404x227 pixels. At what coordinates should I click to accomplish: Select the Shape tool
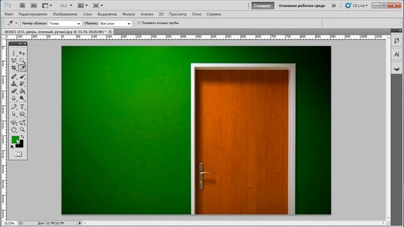coord(22,114)
